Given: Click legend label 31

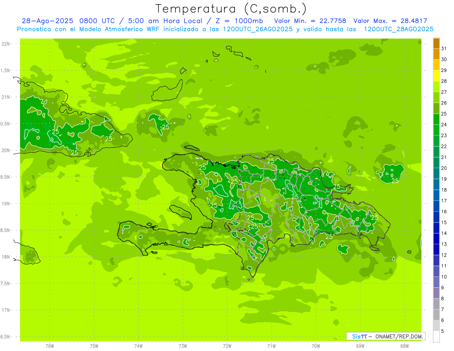Looking at the screenshot, I should [444, 48].
